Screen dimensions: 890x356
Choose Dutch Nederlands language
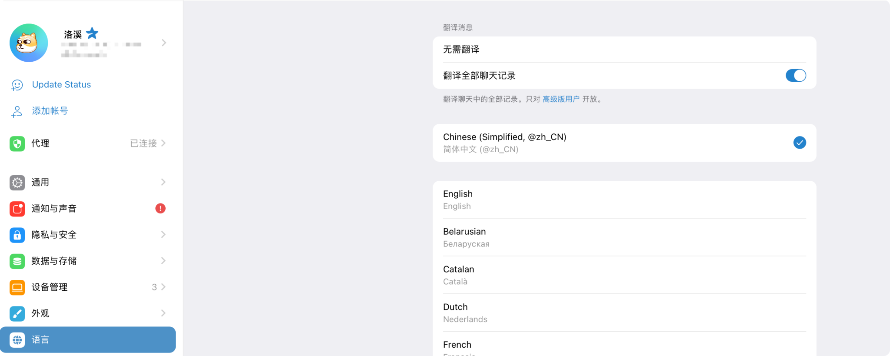pos(624,313)
